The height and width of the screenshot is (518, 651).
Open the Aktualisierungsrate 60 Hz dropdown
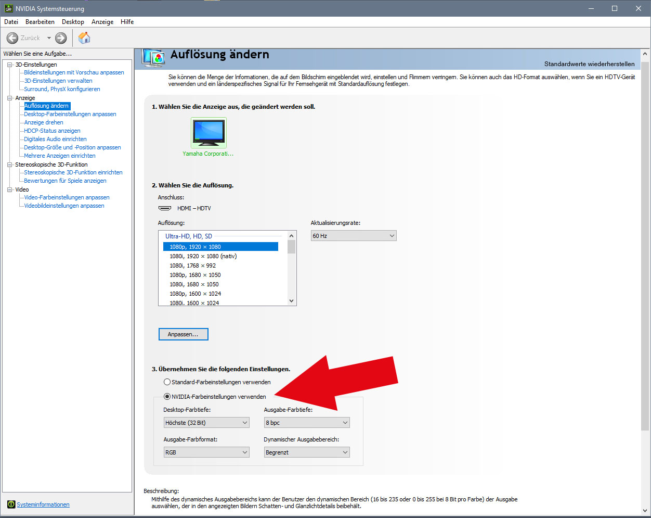[x=354, y=236]
